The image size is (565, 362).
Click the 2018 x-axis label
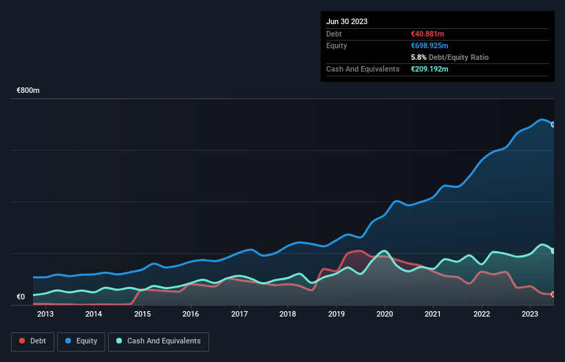pos(288,314)
